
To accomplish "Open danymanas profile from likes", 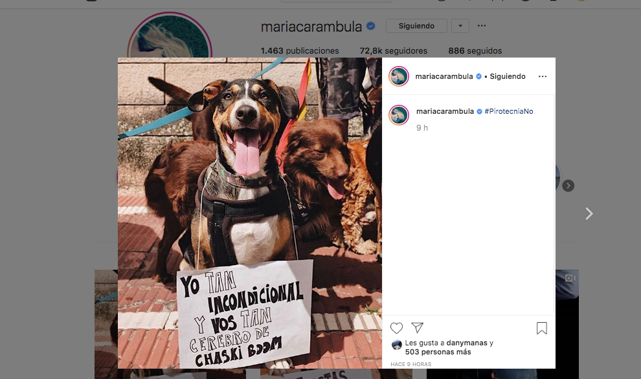I will (466, 343).
